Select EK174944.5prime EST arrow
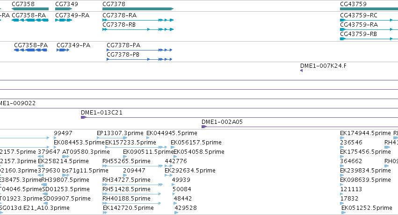 [x=342, y=138]
